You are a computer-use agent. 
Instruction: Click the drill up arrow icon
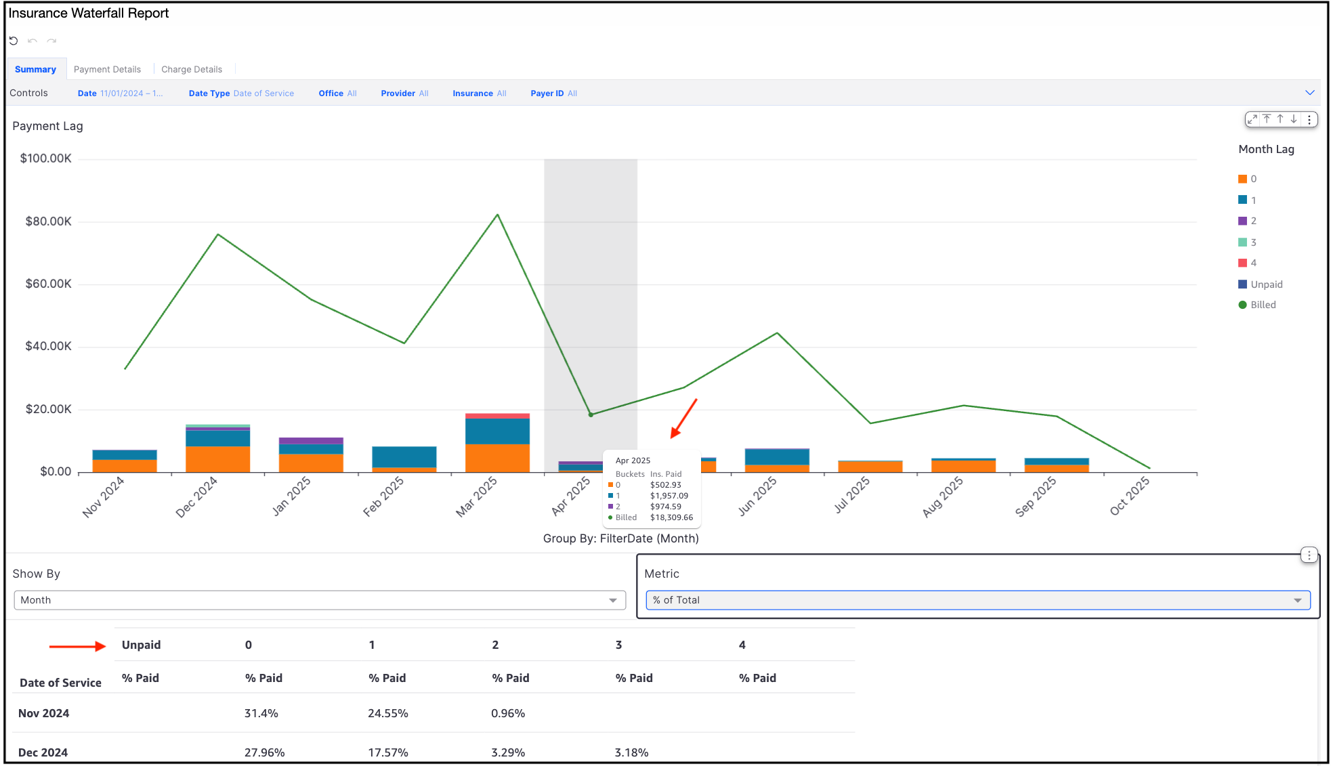point(1280,119)
